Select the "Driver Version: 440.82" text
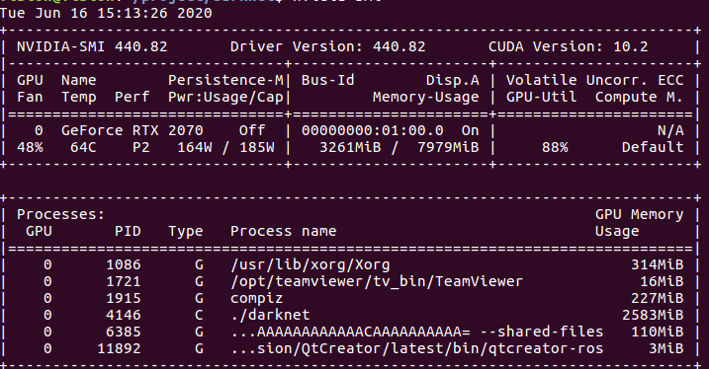 click(x=328, y=47)
